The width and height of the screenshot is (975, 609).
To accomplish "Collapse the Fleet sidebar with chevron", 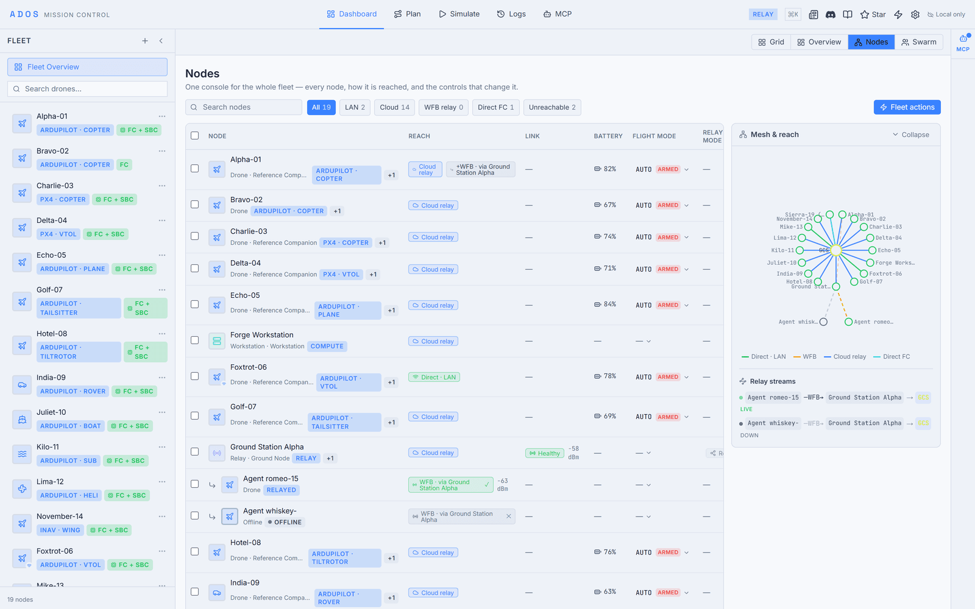I will pos(161,41).
